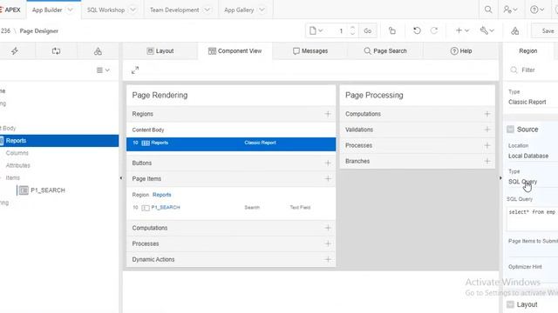558x313 pixels.
Task: Open the search icon in top bar
Action: coord(488,10)
